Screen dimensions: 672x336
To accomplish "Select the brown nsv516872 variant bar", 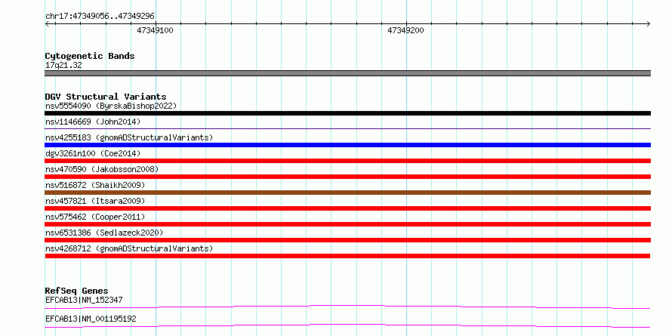I will (x=347, y=193).
